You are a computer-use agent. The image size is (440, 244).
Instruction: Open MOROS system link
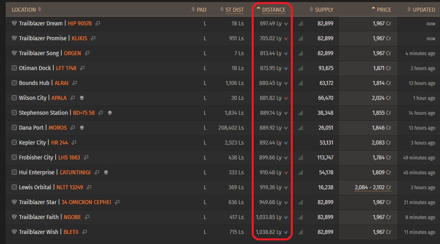tap(58, 128)
